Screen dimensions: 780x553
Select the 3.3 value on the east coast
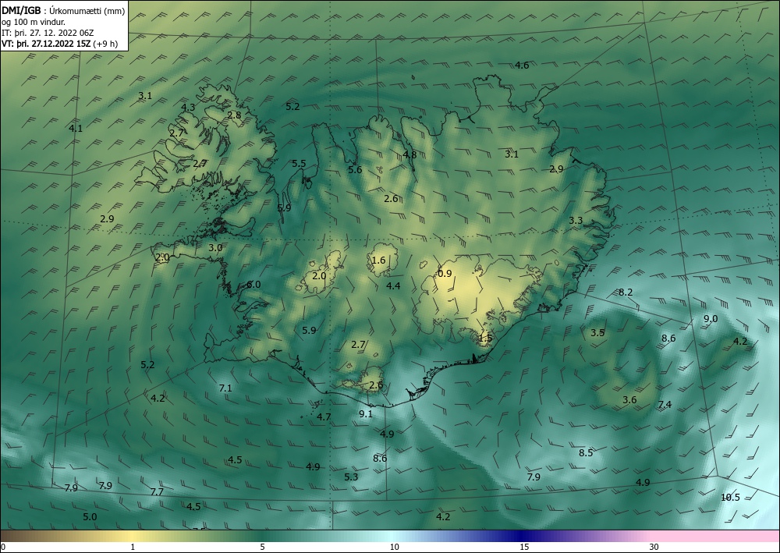[576, 220]
